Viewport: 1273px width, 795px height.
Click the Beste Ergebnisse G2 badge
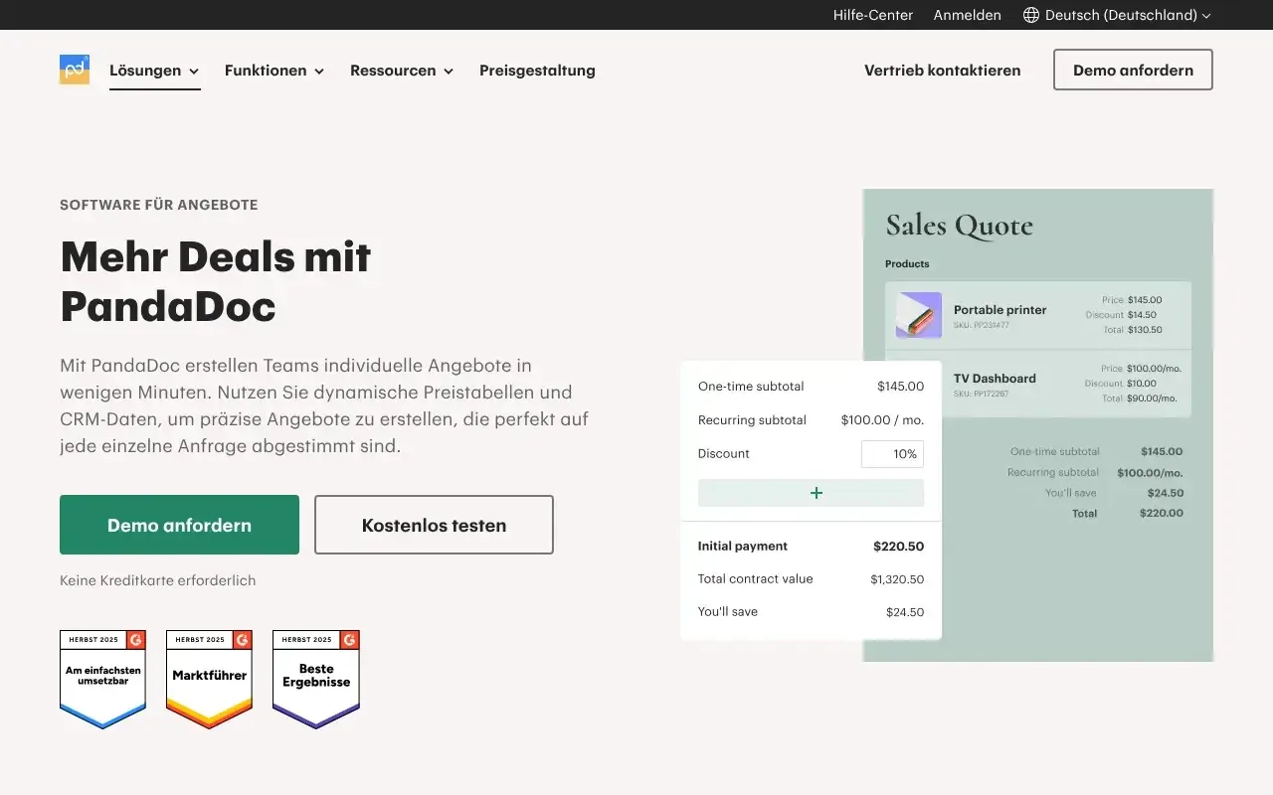pos(316,679)
